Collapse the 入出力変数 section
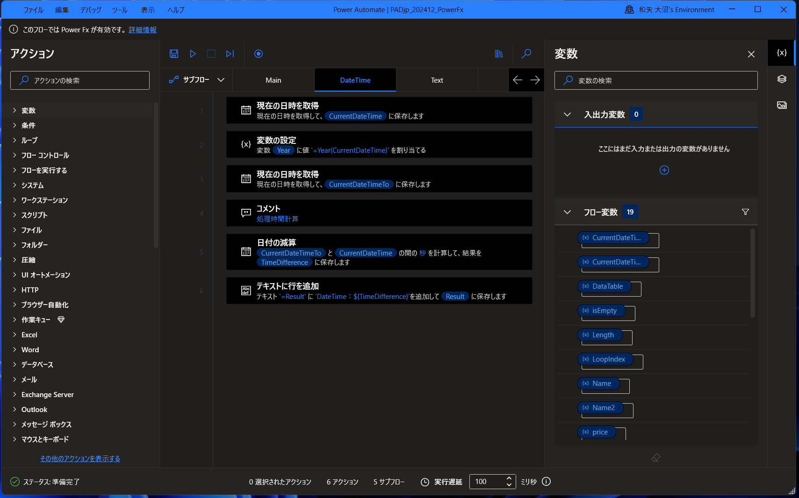 (567, 114)
